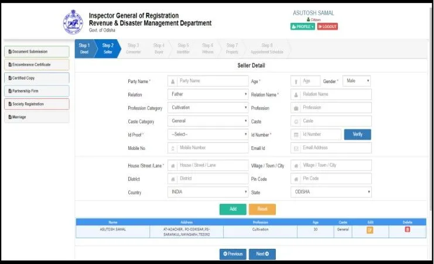Switch to Step 1 Deed tab
Viewport: 434px width, 264px height.
pos(84,49)
